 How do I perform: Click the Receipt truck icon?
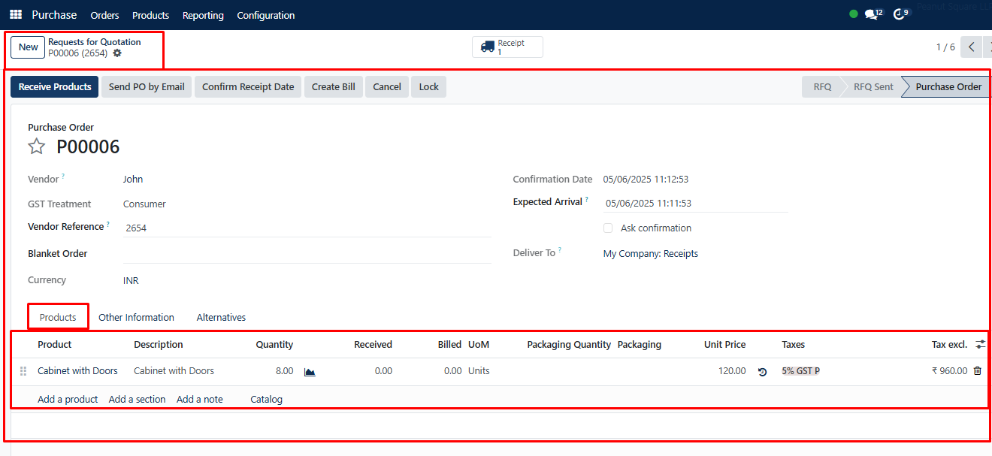click(x=488, y=47)
